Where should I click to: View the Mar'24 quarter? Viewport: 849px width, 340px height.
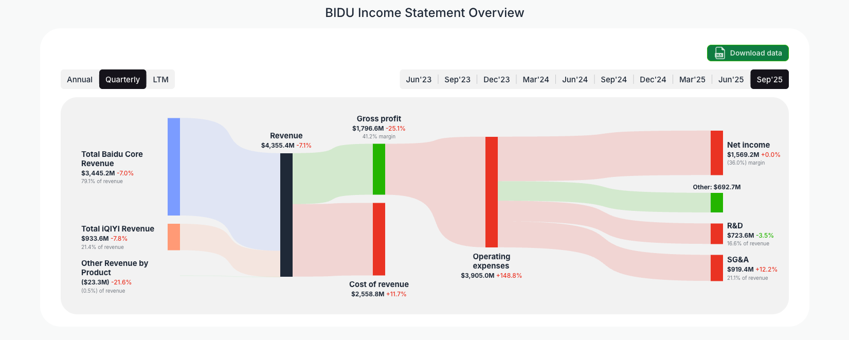pos(535,79)
